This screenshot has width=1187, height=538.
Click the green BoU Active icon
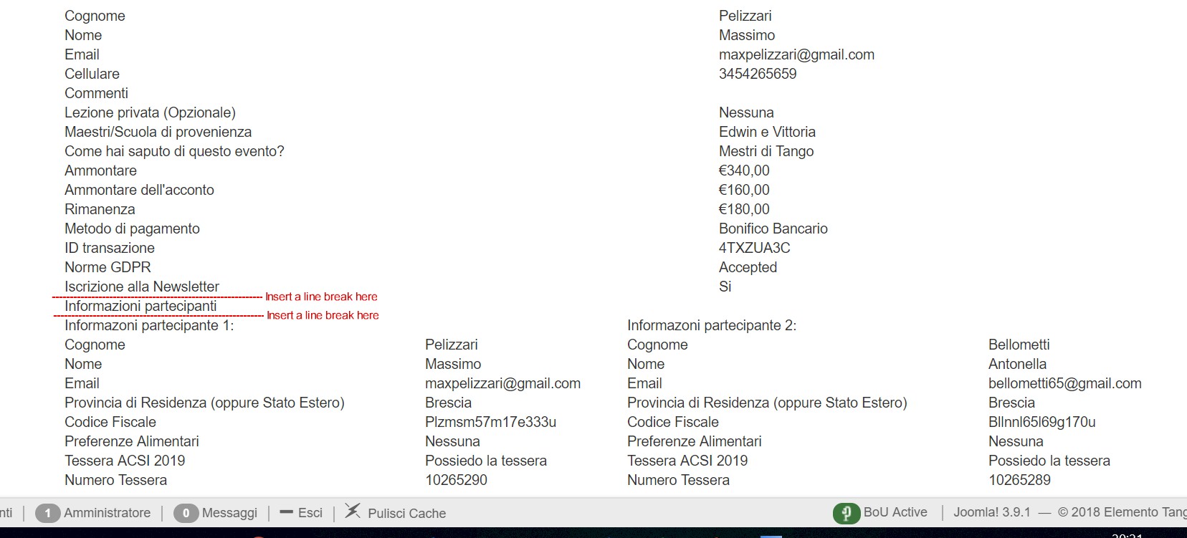(847, 513)
